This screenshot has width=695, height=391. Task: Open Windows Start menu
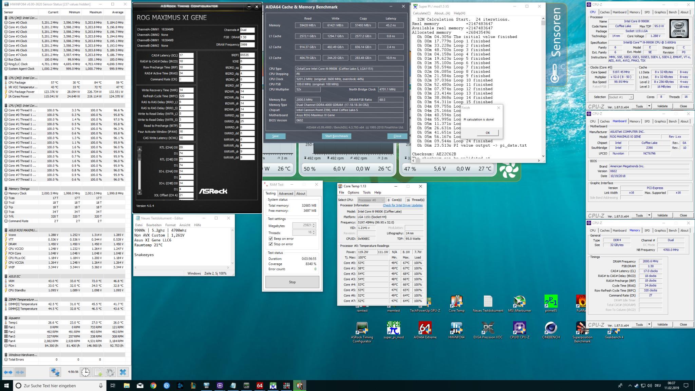point(6,386)
